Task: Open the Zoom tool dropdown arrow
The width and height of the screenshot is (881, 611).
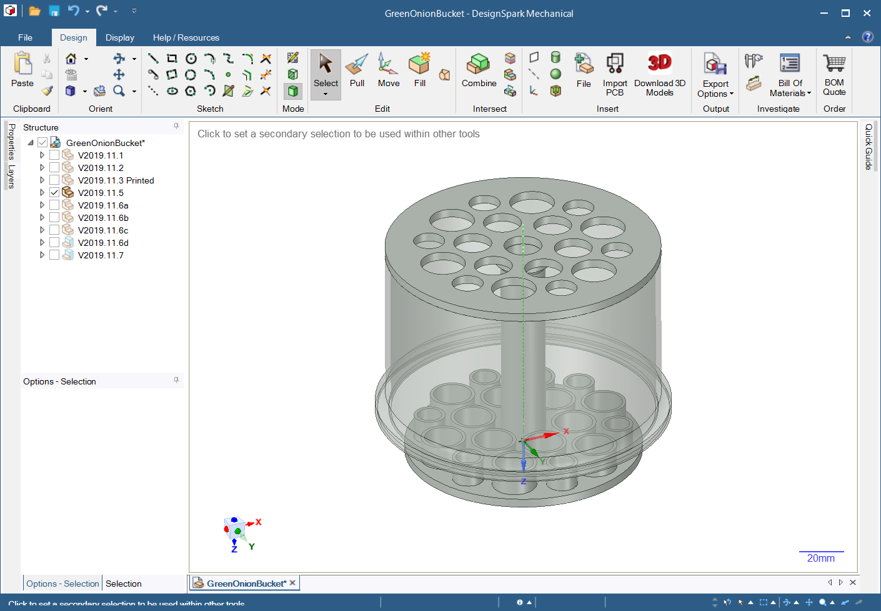Action: tap(134, 91)
